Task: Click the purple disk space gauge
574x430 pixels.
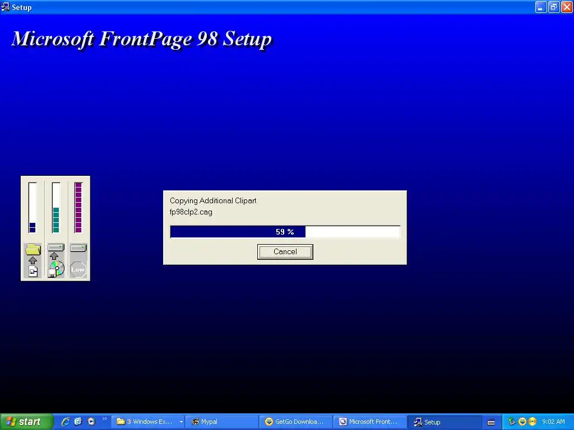Action: click(x=78, y=208)
